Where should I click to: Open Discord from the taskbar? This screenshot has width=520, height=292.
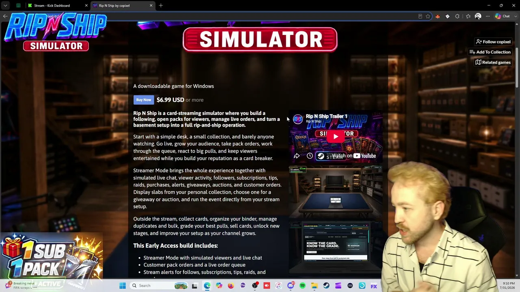pos(290,286)
